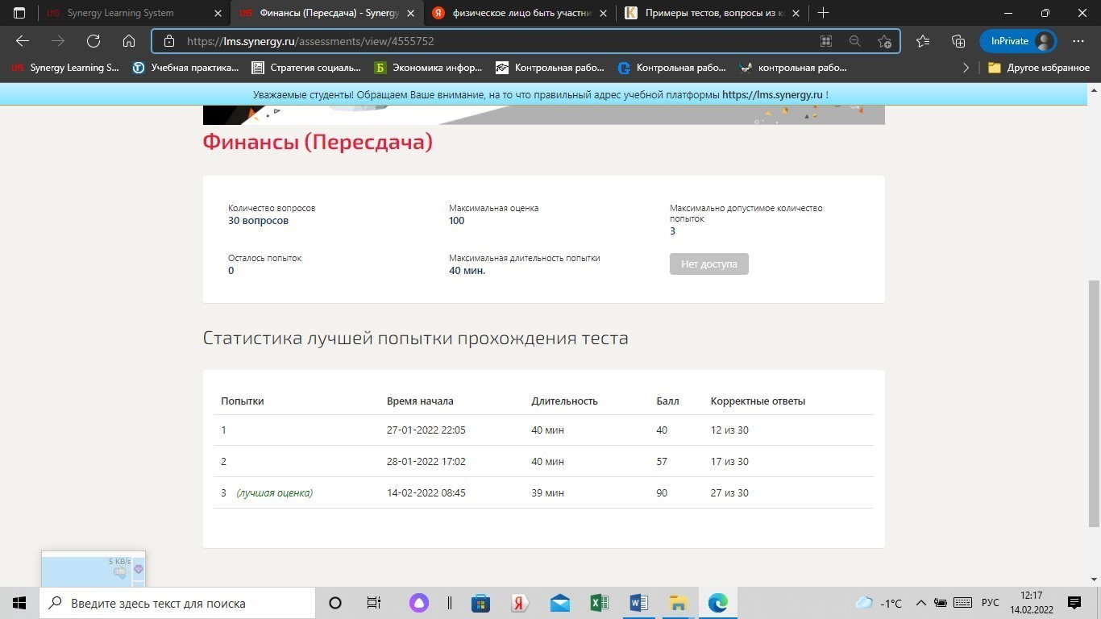This screenshot has height=619, width=1101.
Task: Open Windows Task View
Action: click(x=374, y=603)
